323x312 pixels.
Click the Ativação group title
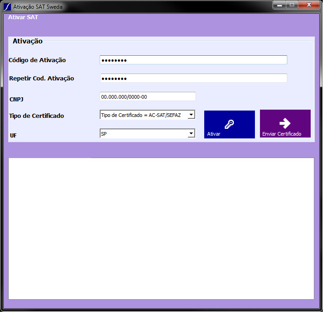[27, 41]
